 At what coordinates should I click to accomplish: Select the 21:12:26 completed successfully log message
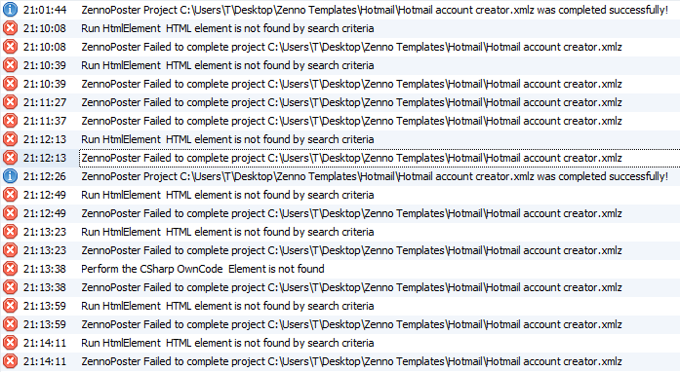click(x=375, y=176)
